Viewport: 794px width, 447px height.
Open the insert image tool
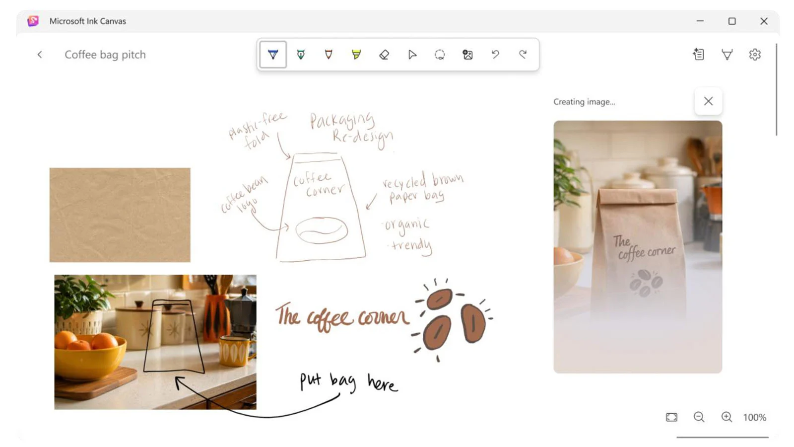467,55
